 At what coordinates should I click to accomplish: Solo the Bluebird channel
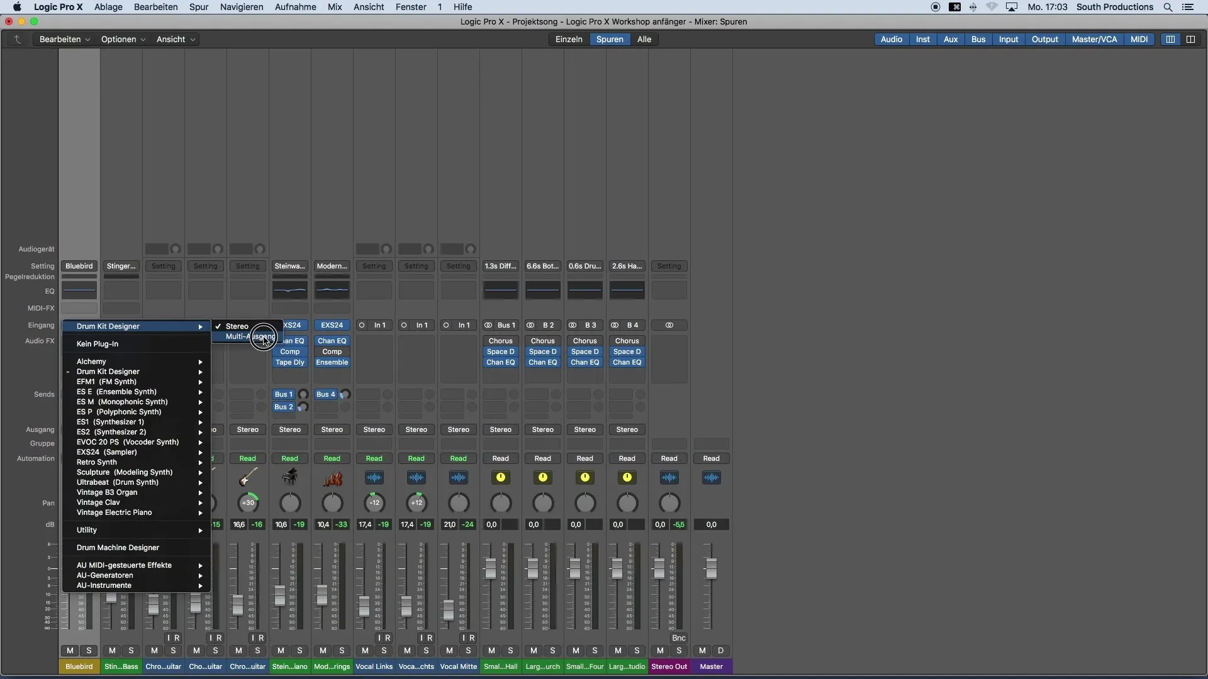click(89, 651)
